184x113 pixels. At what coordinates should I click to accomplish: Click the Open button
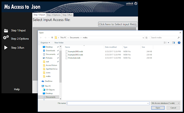158,108
